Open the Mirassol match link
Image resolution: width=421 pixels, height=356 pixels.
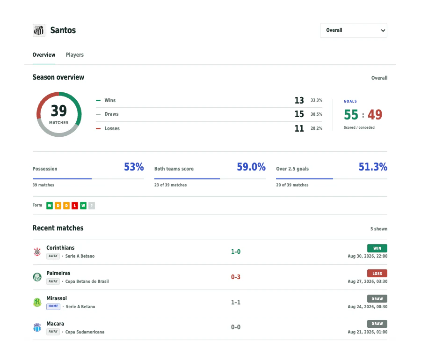[210, 302]
